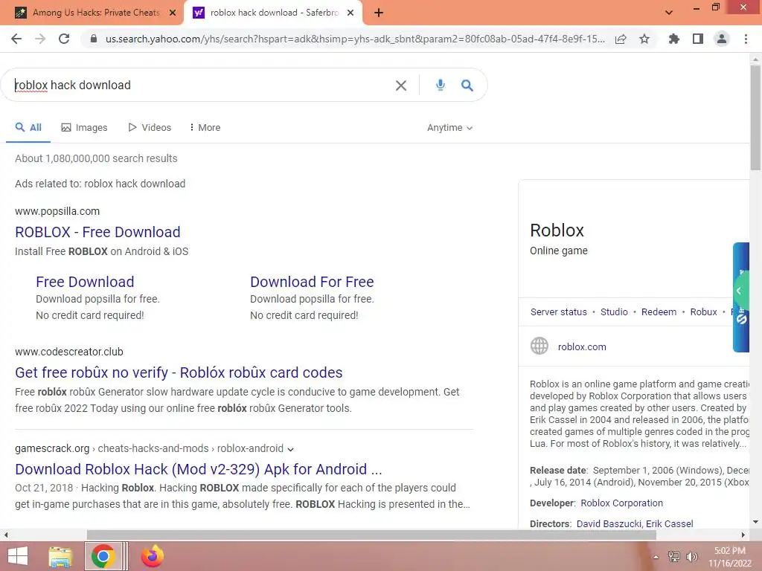Image resolution: width=762 pixels, height=571 pixels.
Task: Open ROBLOX - Free Download ad link
Action: tap(97, 232)
